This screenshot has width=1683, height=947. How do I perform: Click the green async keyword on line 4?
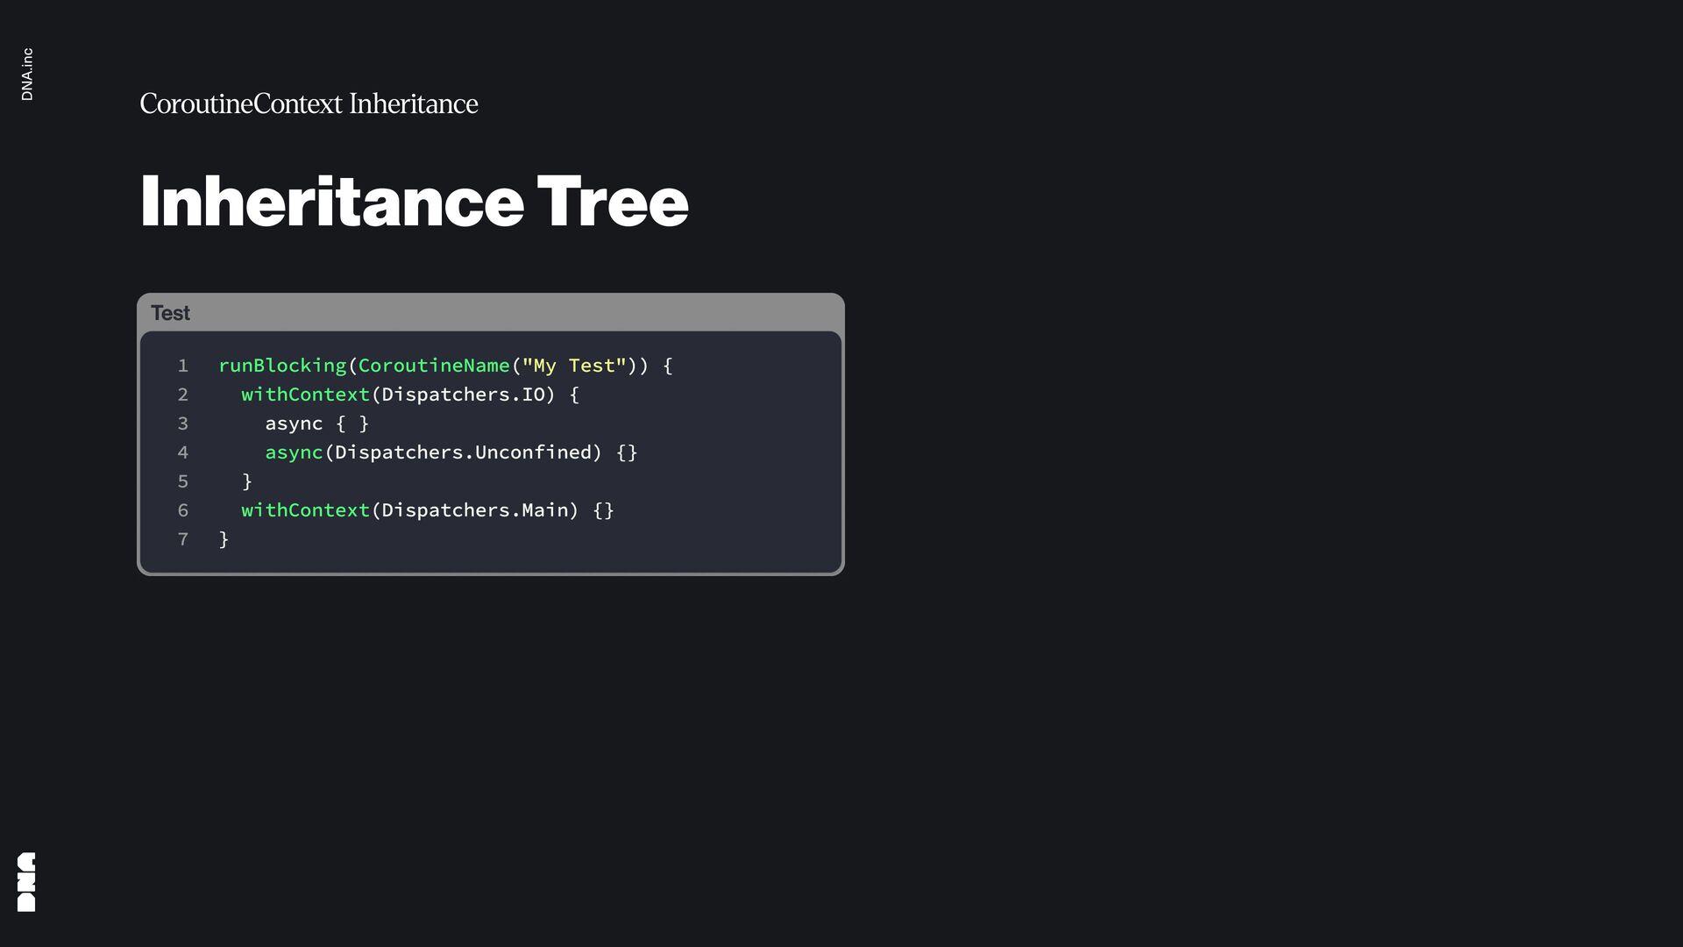(294, 452)
